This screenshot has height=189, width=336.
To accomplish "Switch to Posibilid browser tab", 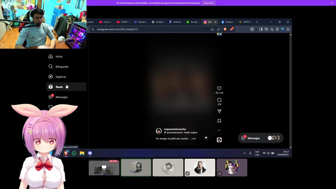I will tap(158, 22).
